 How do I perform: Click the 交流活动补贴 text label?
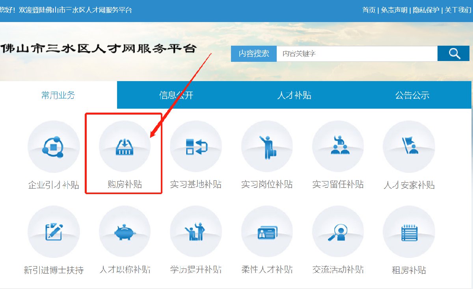click(338, 270)
